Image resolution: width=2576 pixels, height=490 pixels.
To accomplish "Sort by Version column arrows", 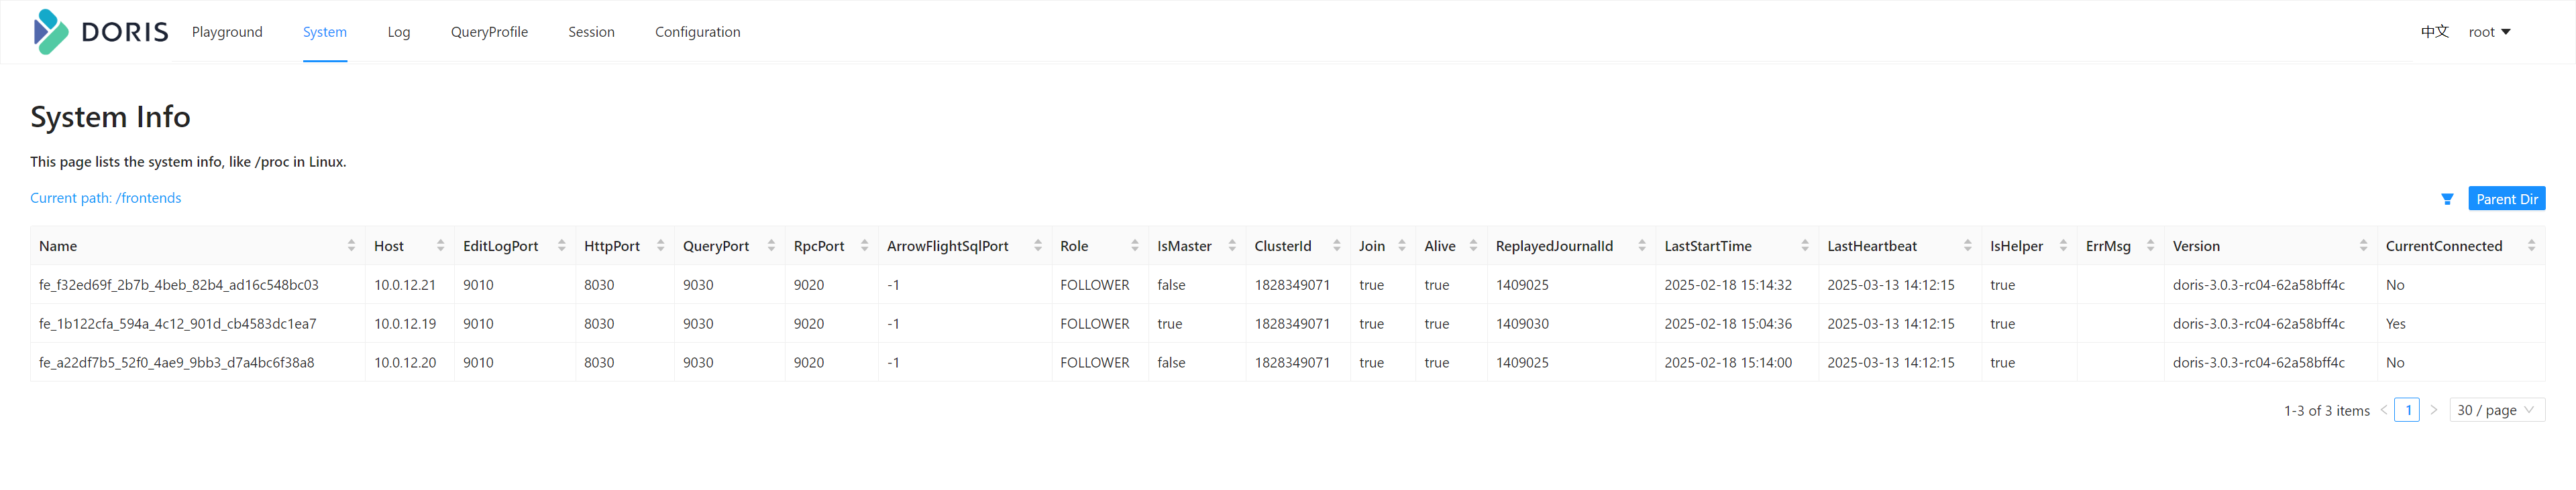I will 2363,246.
